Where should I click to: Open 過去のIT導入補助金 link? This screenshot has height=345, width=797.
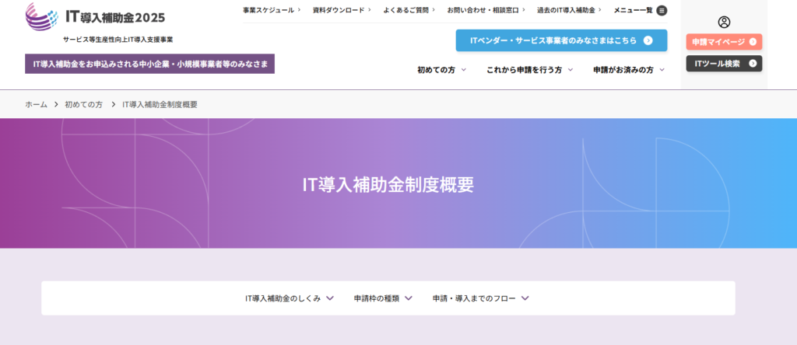click(x=569, y=10)
